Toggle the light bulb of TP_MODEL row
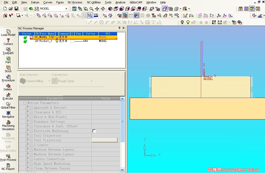 (x=57, y=37)
